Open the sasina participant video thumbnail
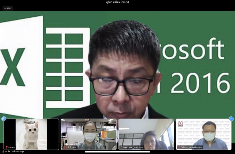Viewport: 235px width, 154px height. coord(31,134)
